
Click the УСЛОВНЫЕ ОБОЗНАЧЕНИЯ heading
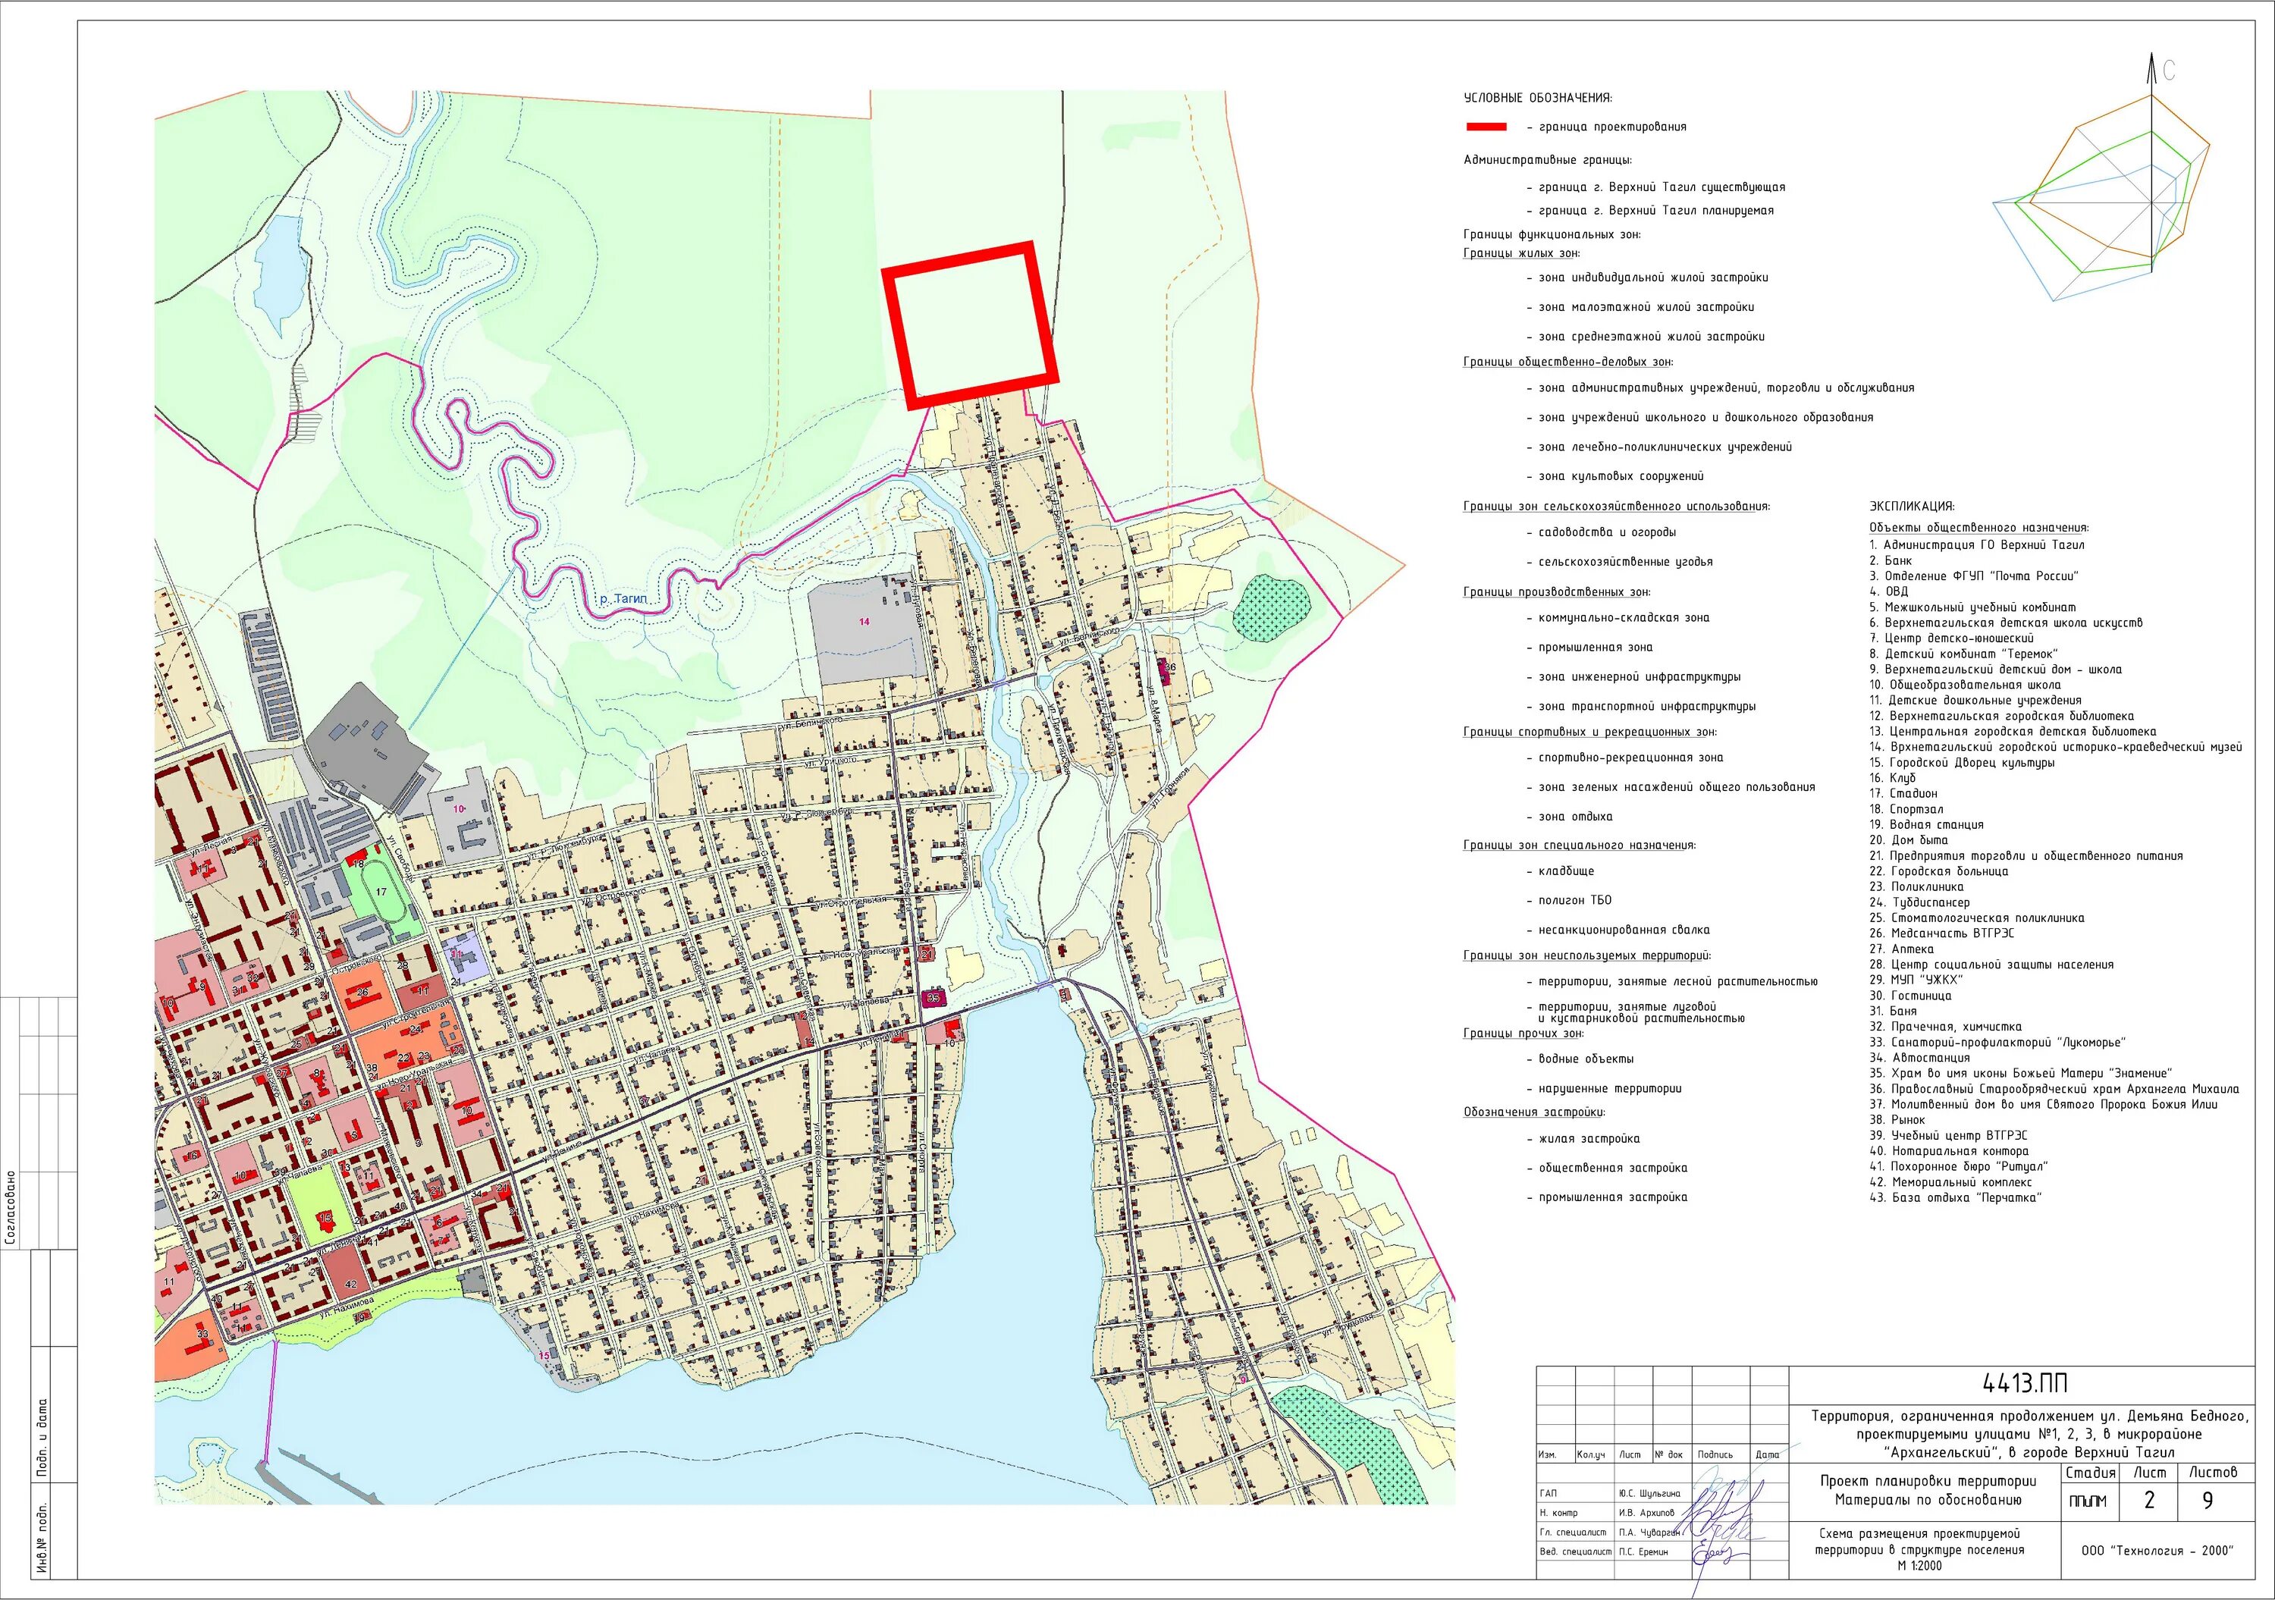[x=1538, y=98]
